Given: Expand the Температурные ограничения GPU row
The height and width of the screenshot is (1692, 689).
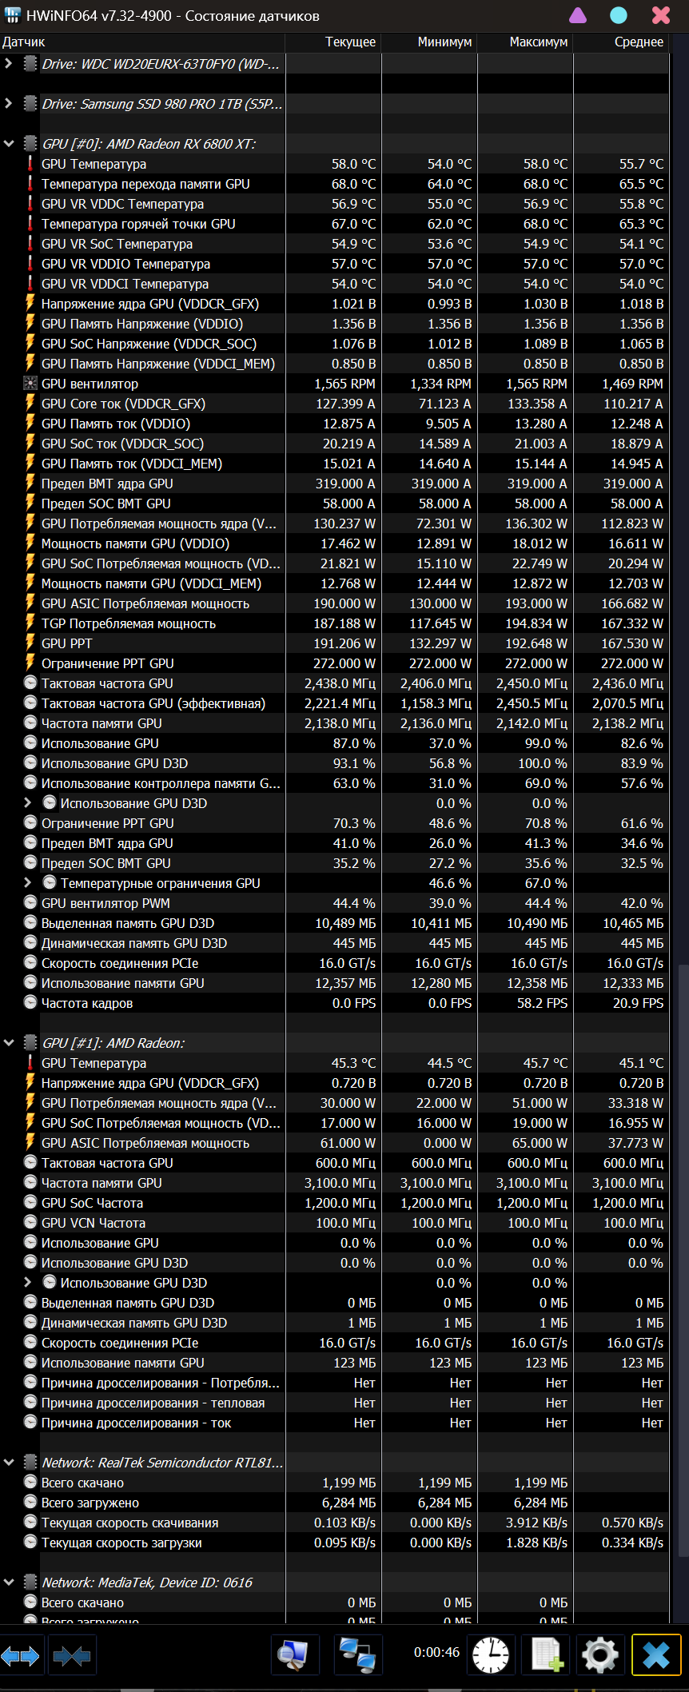Looking at the screenshot, I should 28,883.
